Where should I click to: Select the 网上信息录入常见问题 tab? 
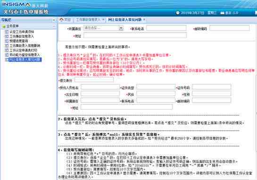tap(125, 20)
